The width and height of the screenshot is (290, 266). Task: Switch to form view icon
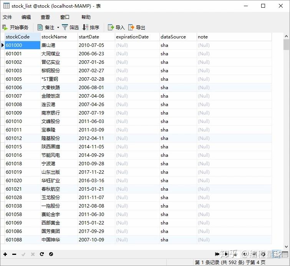[285, 254]
